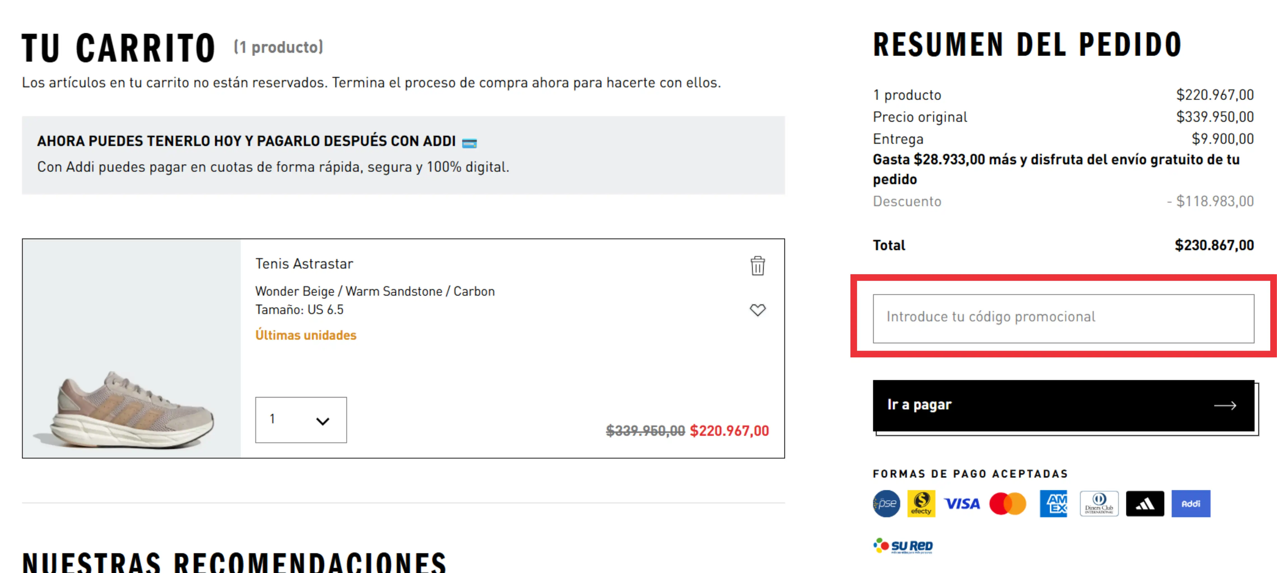1277x573 pixels.
Task: Click the Mastercard payment icon
Action: [x=1007, y=504]
